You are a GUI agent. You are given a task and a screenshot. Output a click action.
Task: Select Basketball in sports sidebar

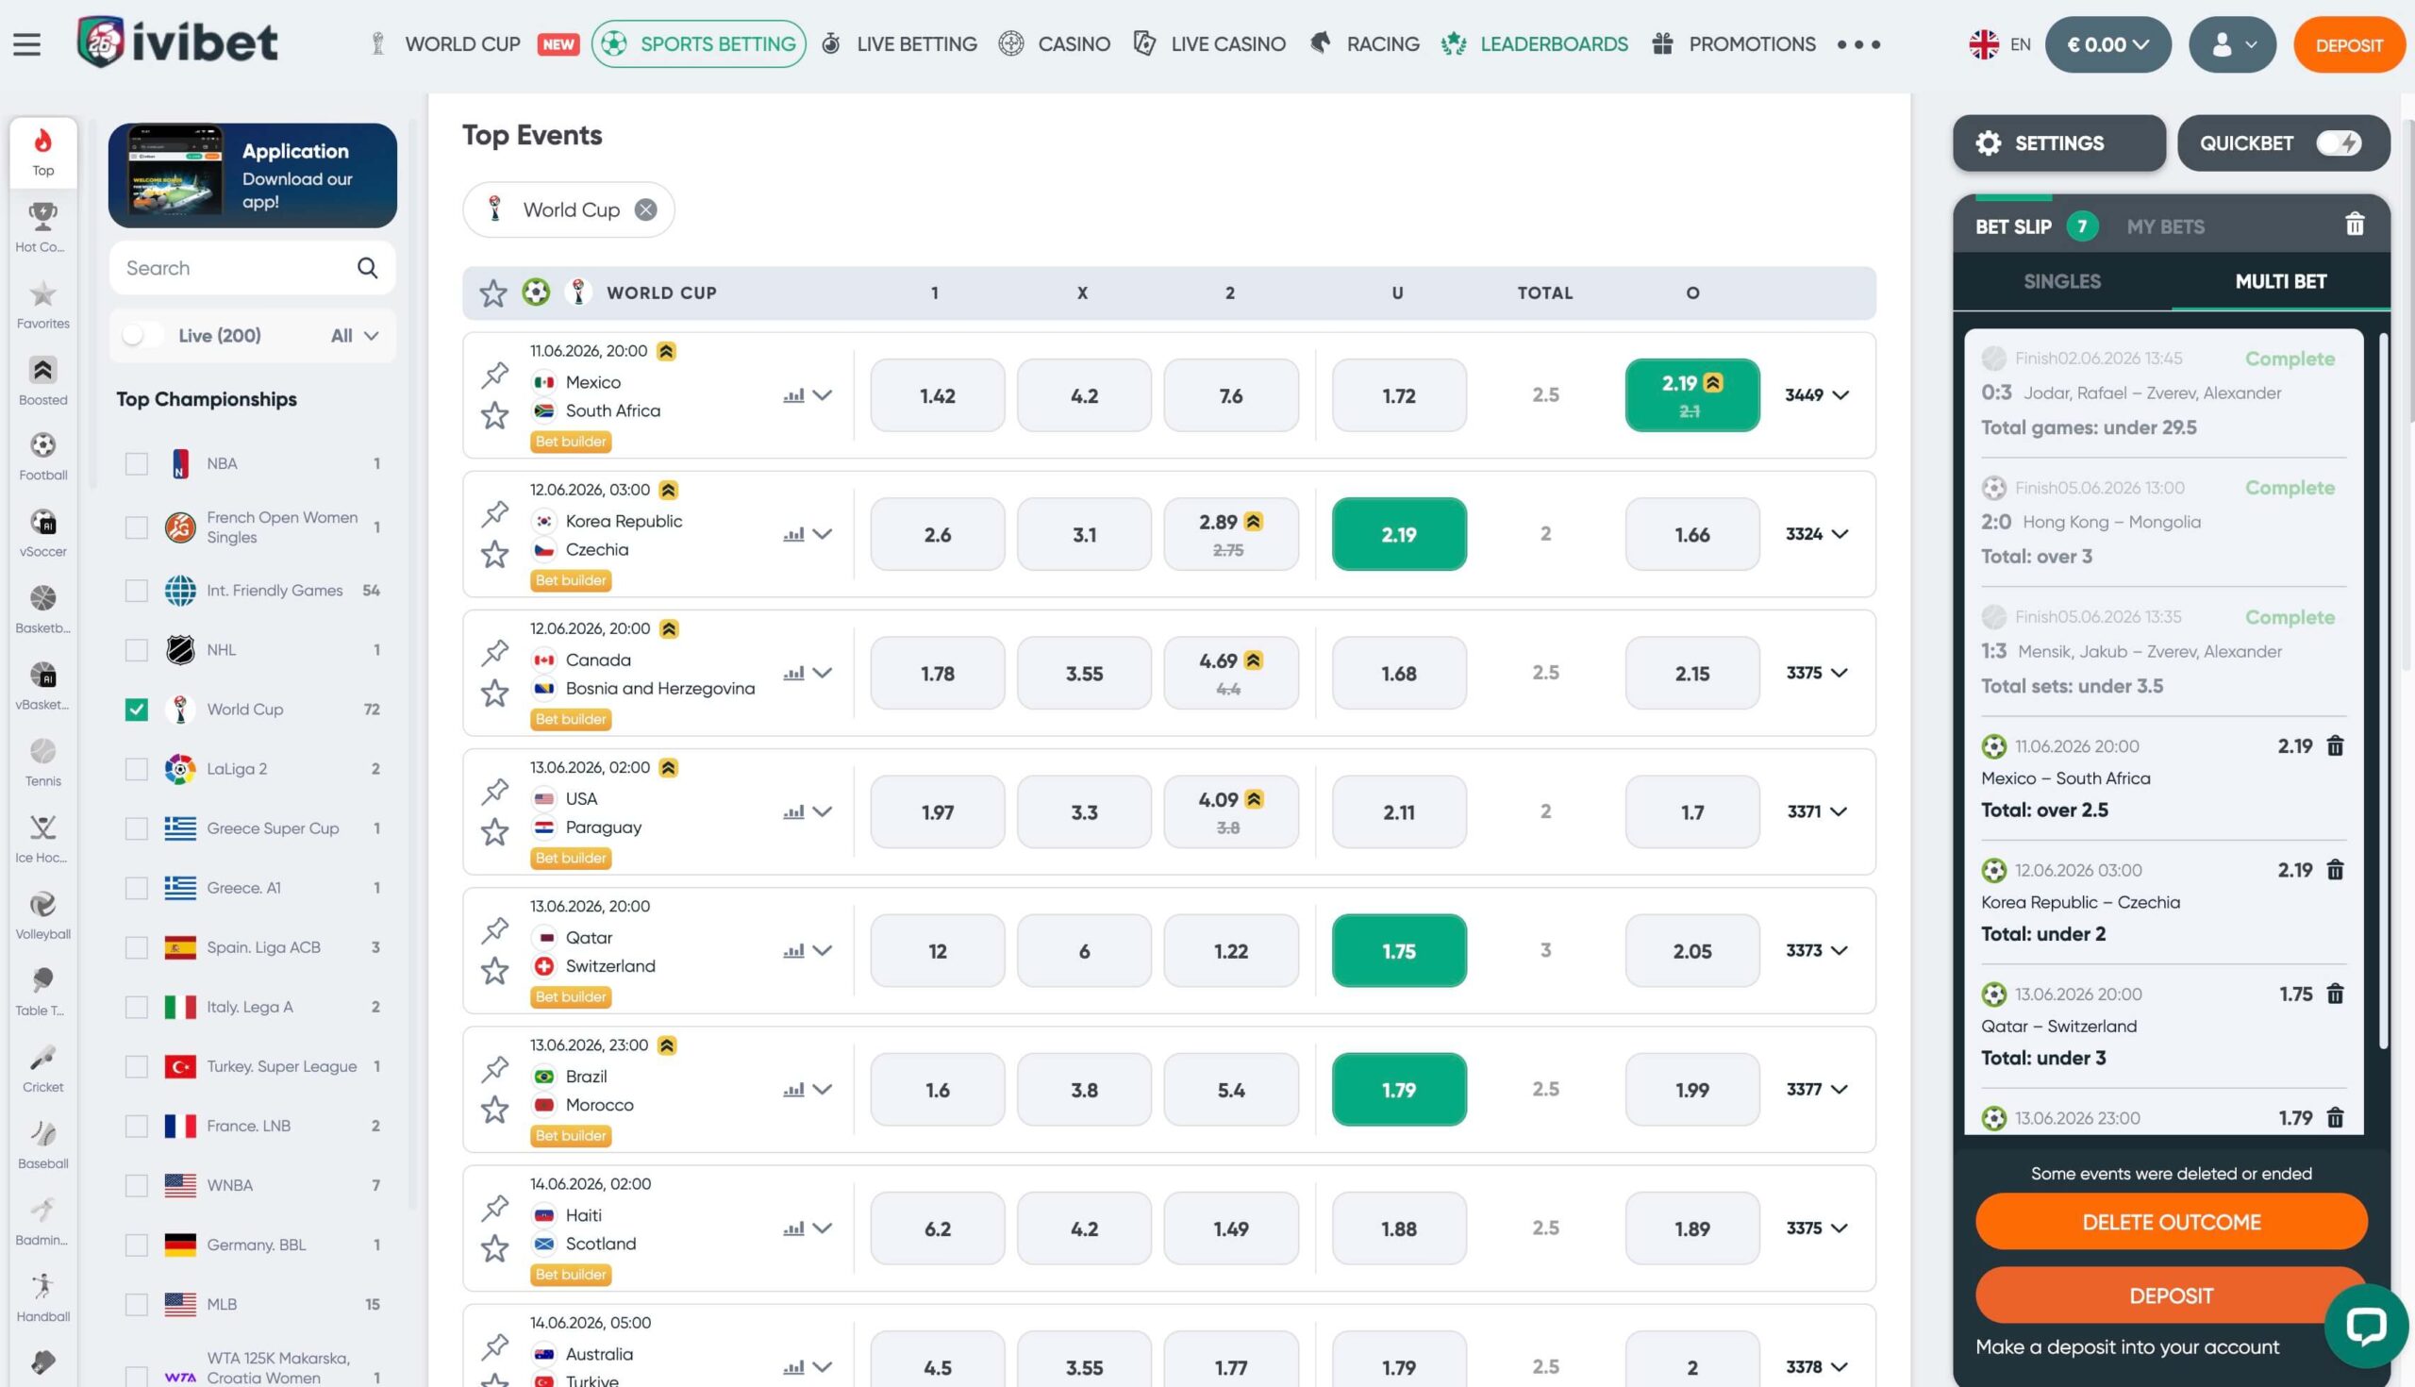(x=42, y=610)
